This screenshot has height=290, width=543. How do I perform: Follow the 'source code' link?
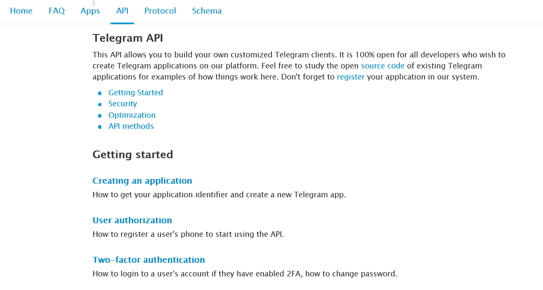point(383,66)
